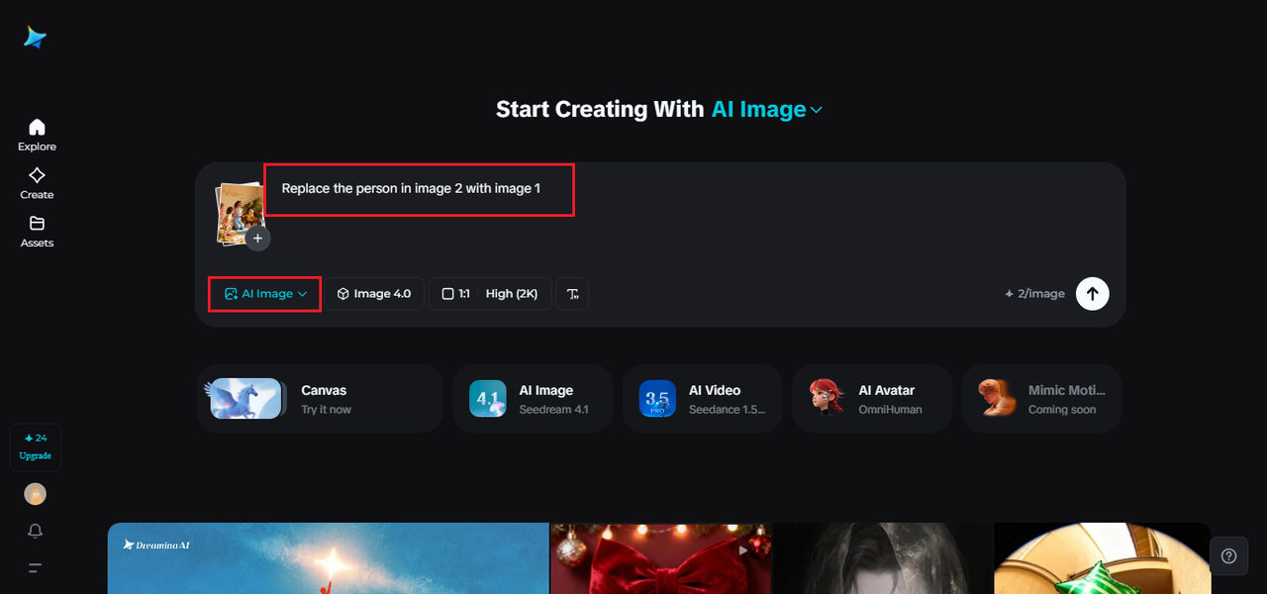Open the sidebar menu lines icon
The image size is (1267, 594).
pos(36,568)
